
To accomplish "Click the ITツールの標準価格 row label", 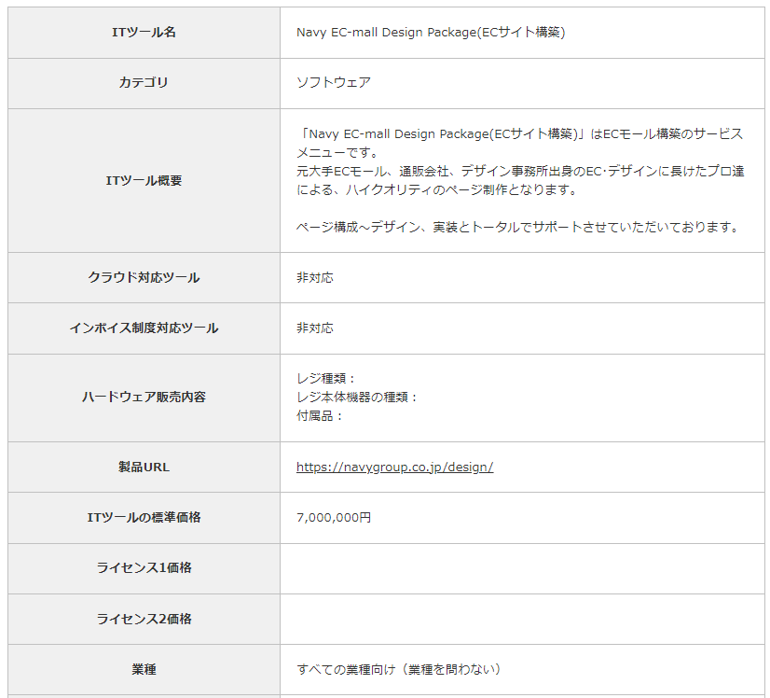I will pos(144,518).
